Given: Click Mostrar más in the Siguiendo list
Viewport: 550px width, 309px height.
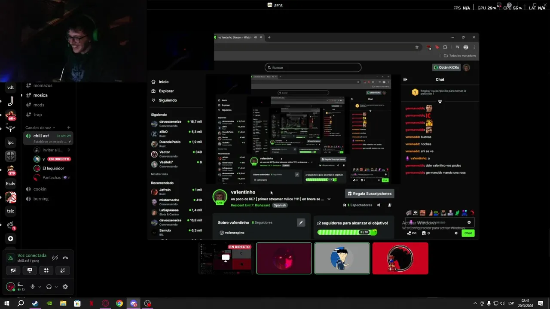Looking at the screenshot, I should pos(159,174).
